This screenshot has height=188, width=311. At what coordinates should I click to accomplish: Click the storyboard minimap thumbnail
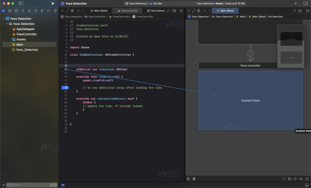point(291,46)
